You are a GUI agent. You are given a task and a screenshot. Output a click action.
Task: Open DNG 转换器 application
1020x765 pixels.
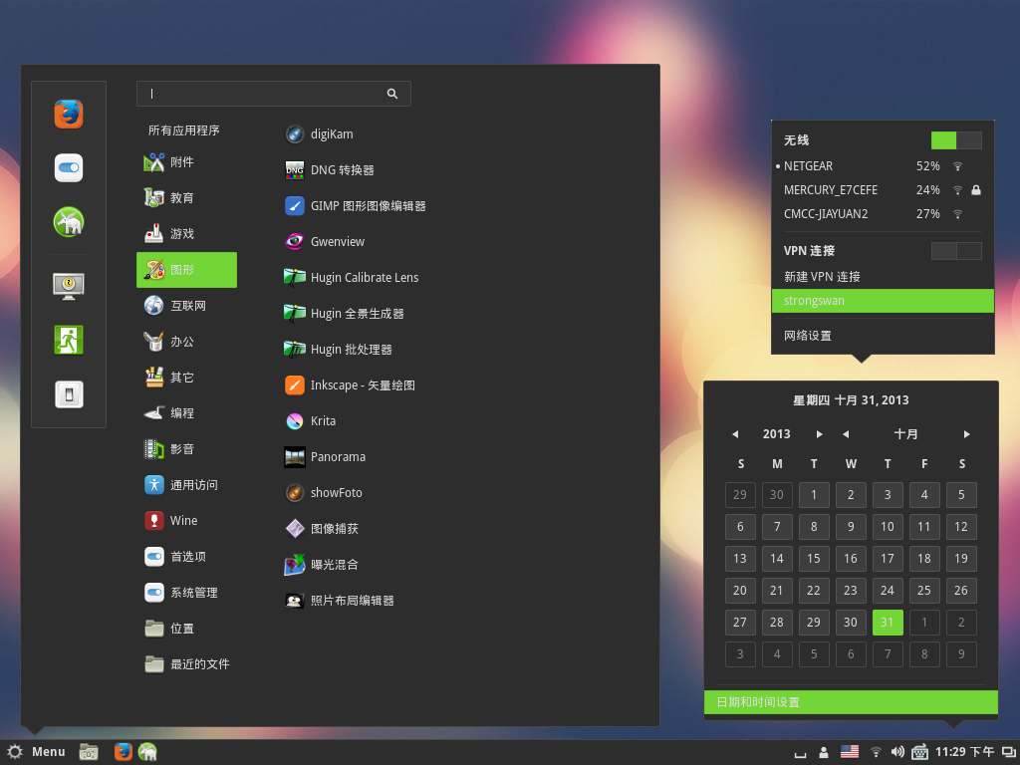click(x=329, y=169)
